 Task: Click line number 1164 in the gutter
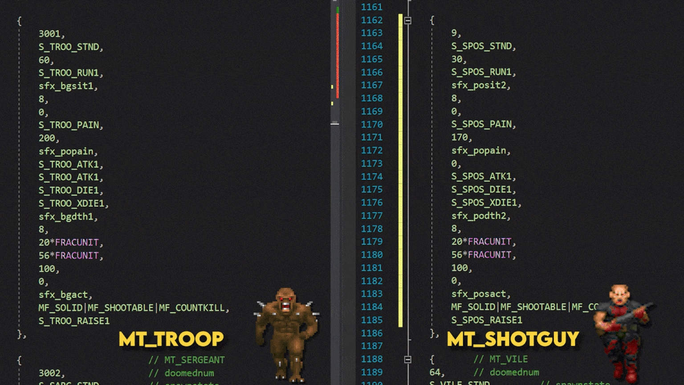[372, 46]
